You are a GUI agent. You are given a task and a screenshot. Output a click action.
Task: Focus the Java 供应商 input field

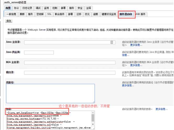(x=39, y=52)
